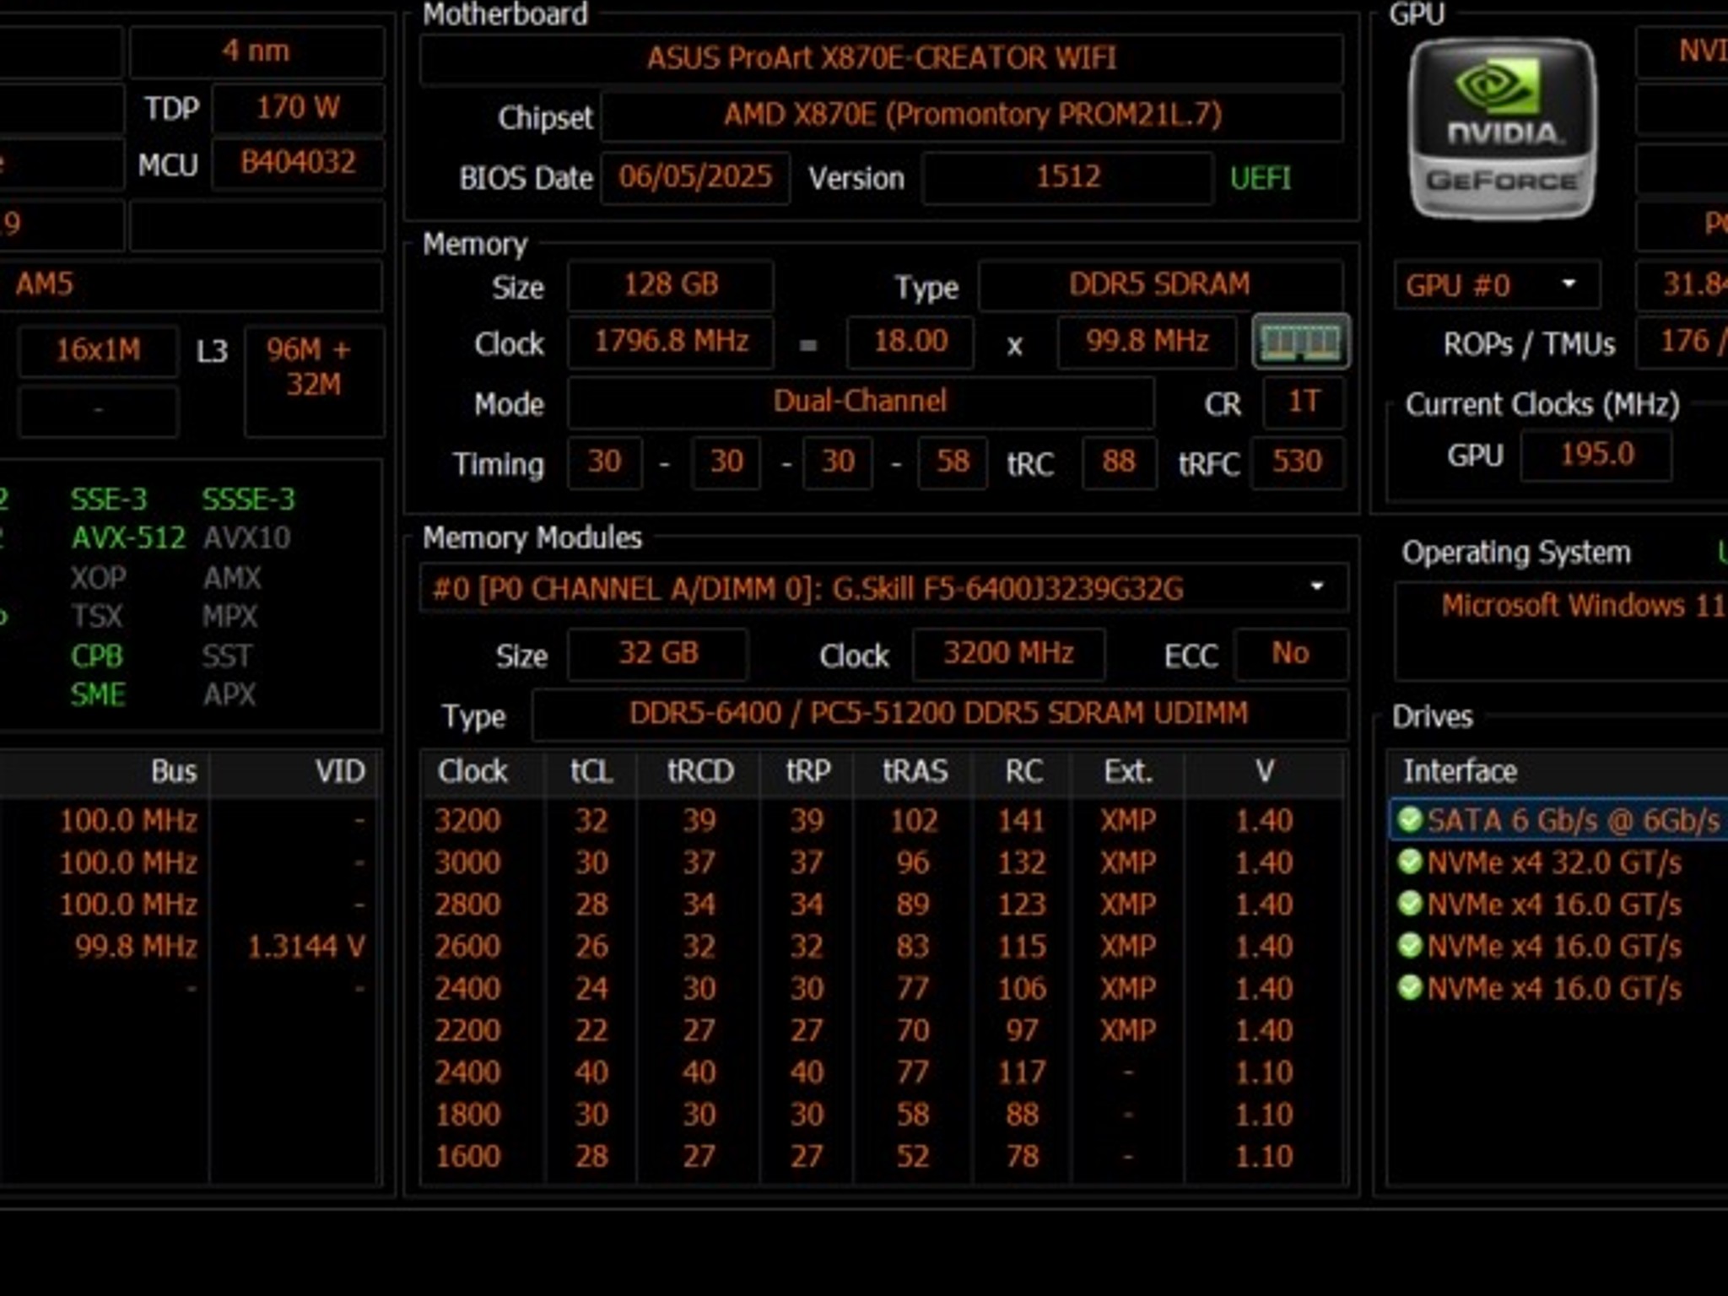This screenshot has height=1296, width=1728.
Task: Click the Dual-Channel mode field
Action: 861,402
